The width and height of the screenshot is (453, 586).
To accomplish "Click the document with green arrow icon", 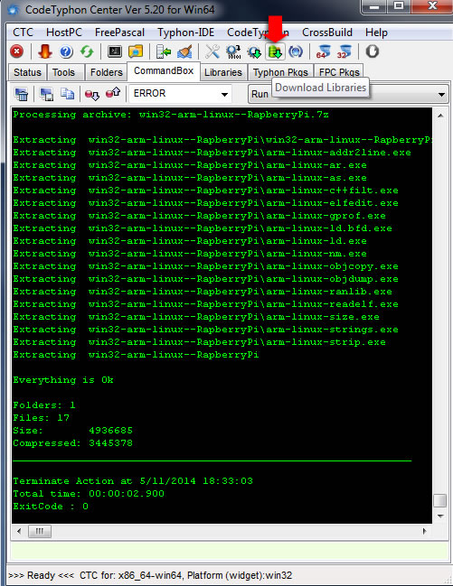I will (164, 51).
